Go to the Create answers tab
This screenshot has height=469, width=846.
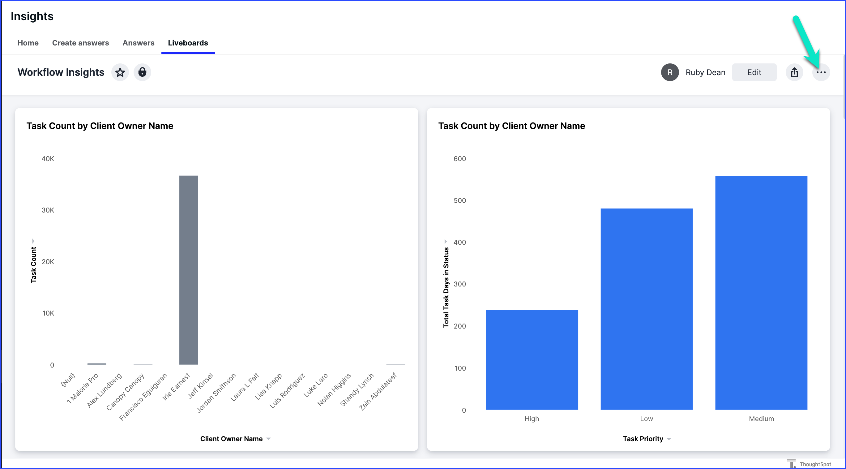tap(80, 43)
